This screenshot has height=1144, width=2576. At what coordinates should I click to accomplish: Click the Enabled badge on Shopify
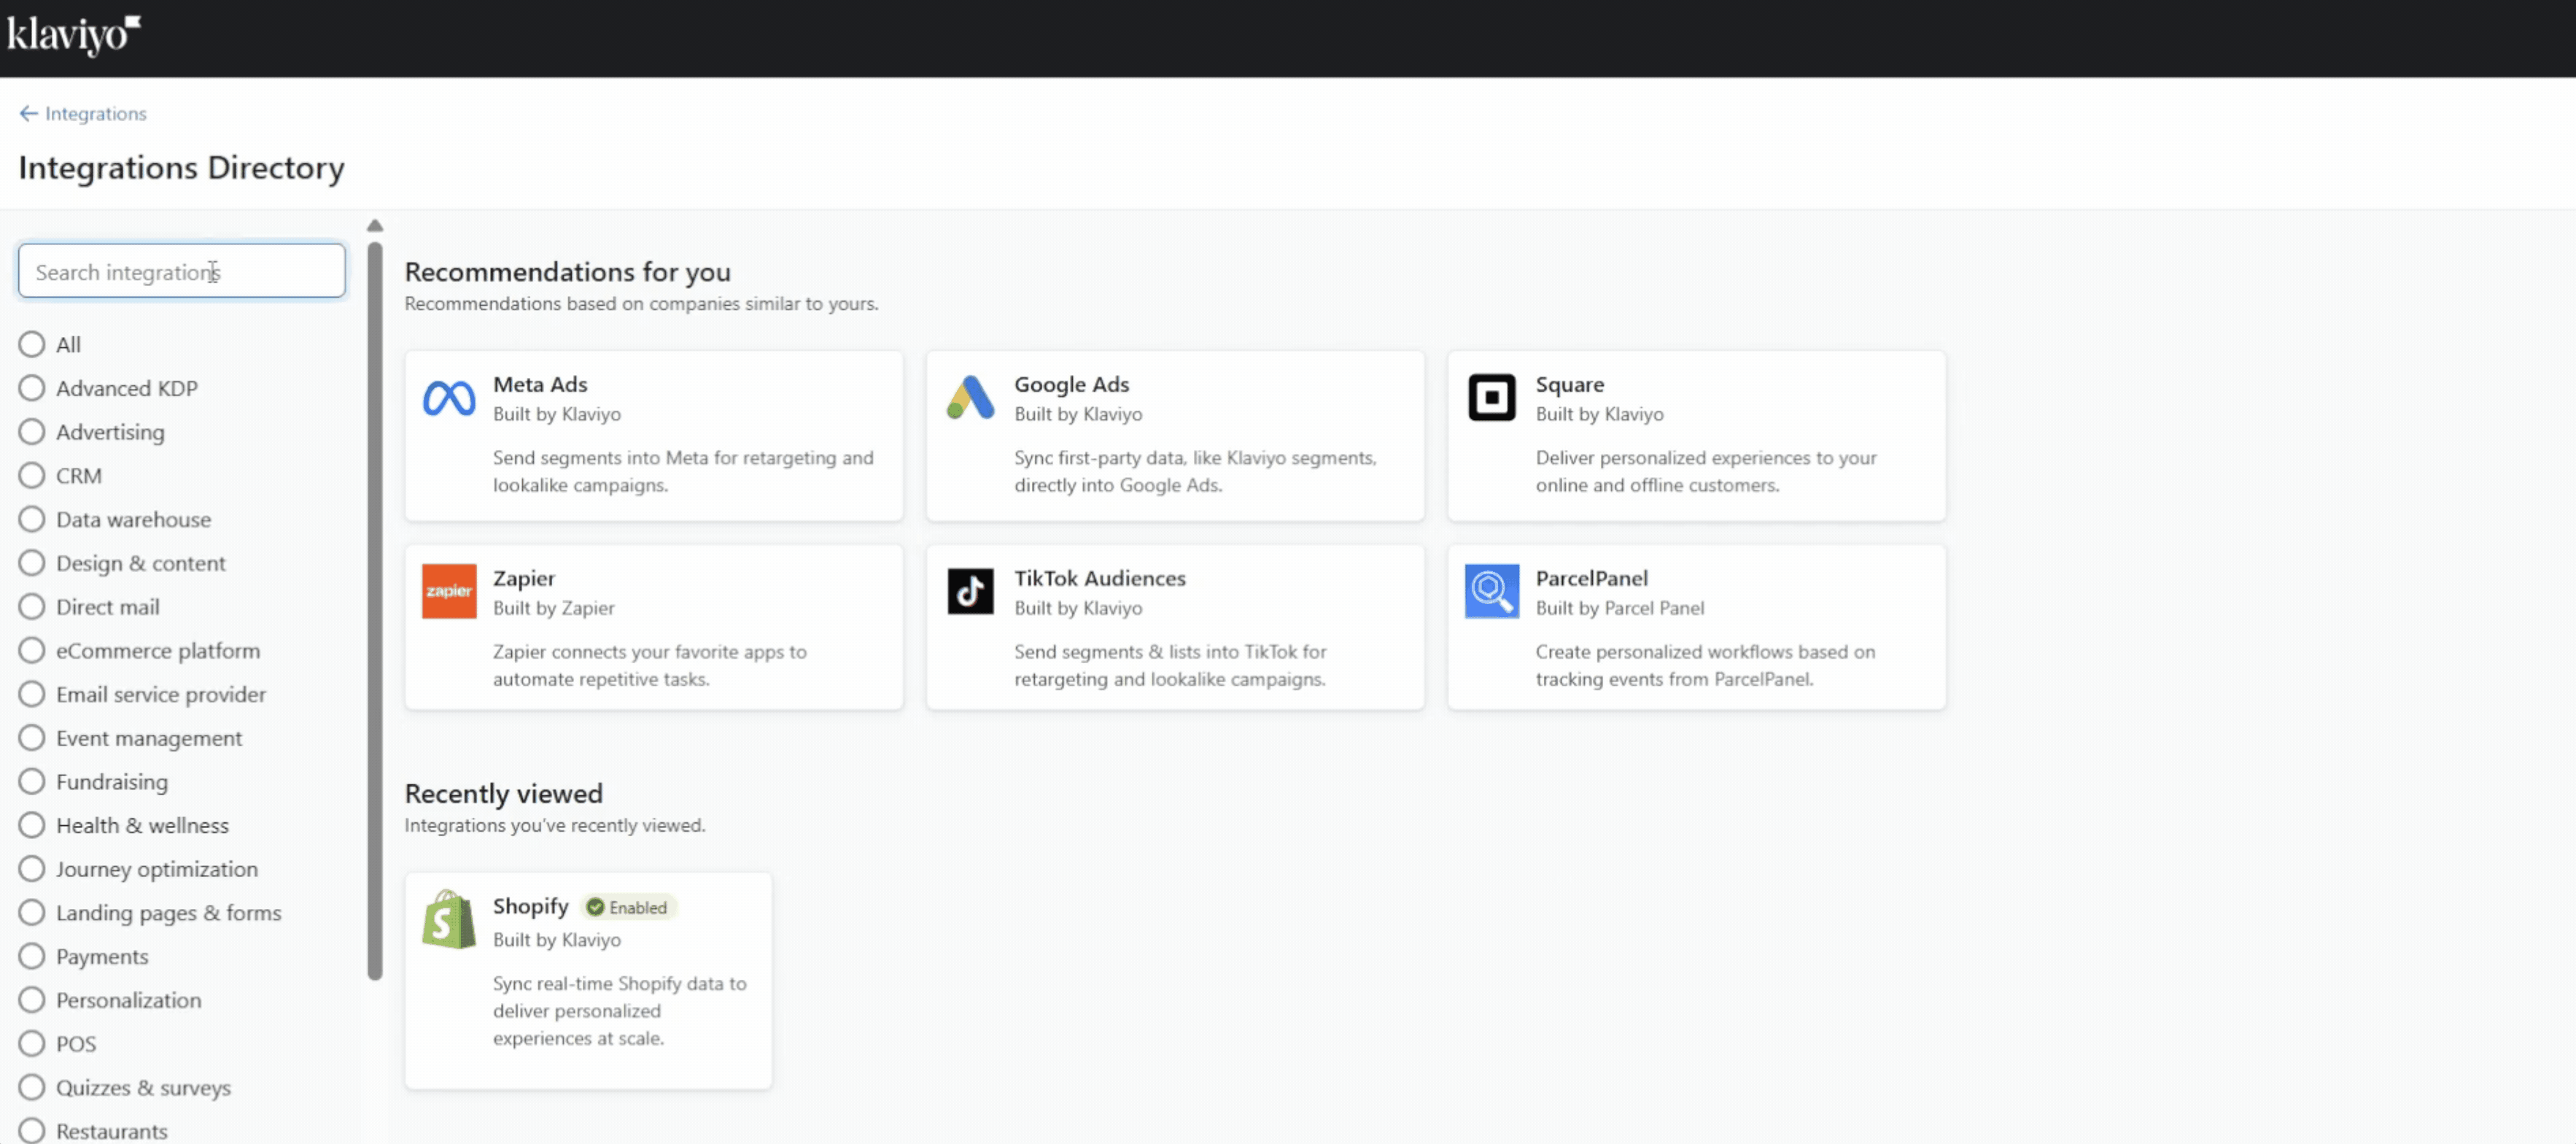coord(628,907)
